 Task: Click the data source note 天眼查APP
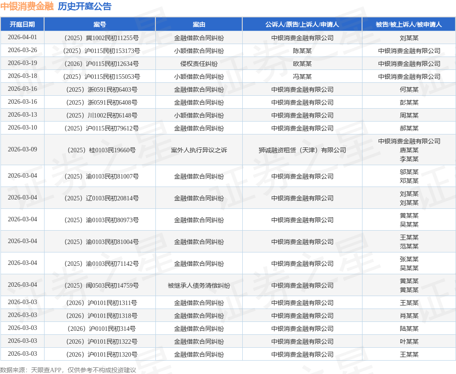[x=46, y=370]
